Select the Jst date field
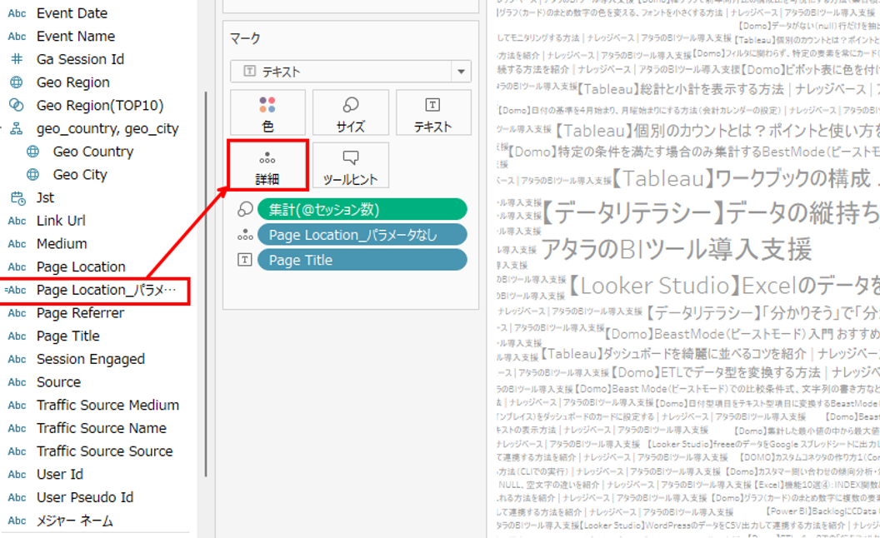 click(45, 197)
